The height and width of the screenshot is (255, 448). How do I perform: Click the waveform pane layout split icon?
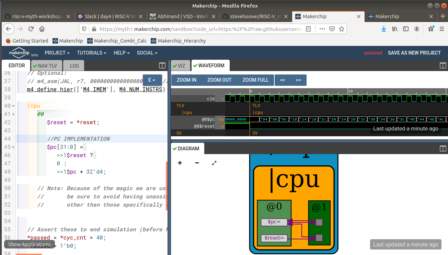(443, 66)
